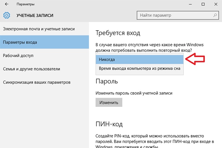
Task: Click the magnifier icon in search box
Action: pos(213,15)
